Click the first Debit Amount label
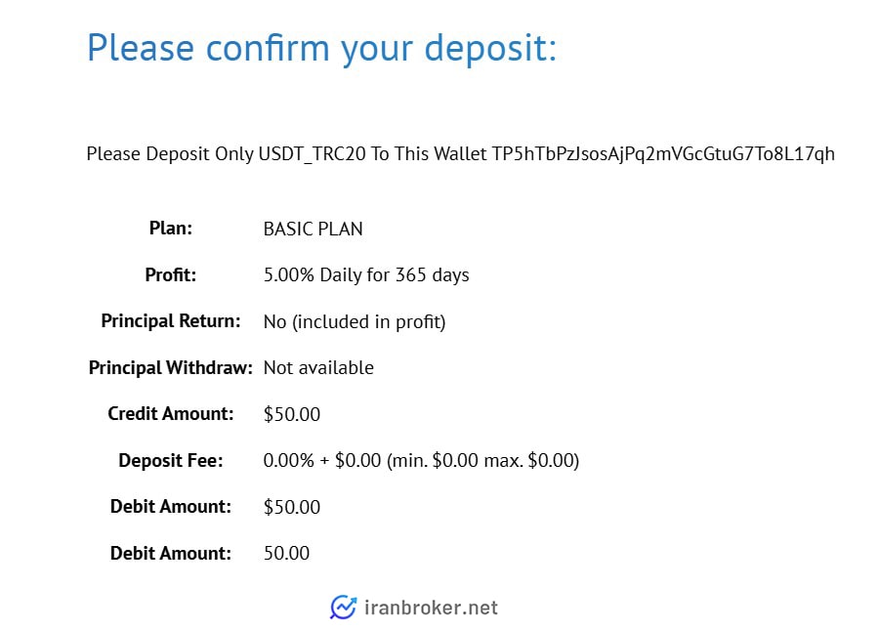 [170, 506]
